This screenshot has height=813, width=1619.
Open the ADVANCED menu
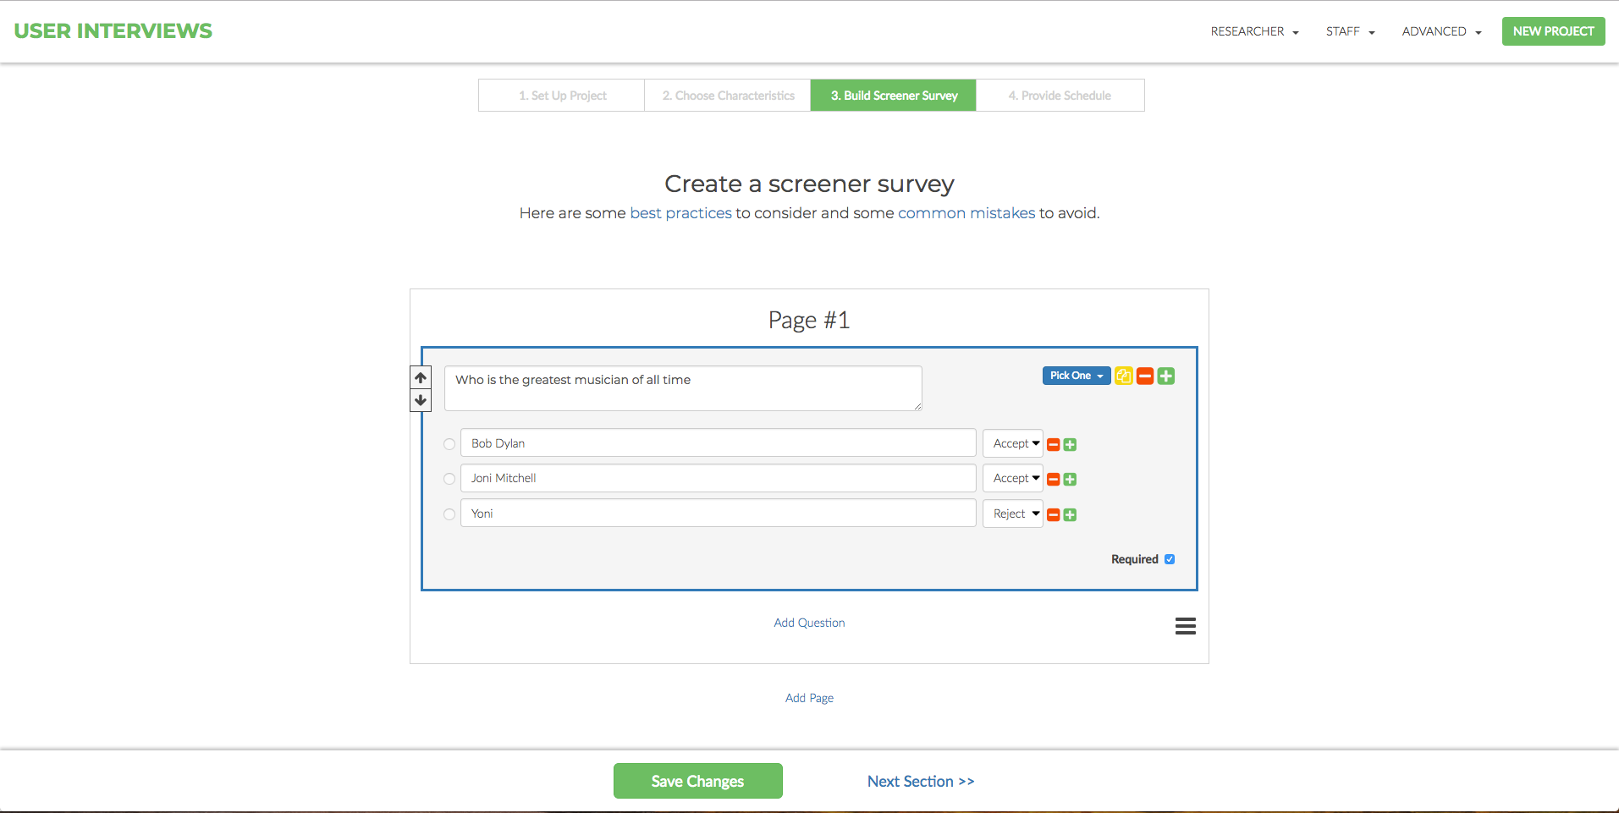tap(1440, 31)
